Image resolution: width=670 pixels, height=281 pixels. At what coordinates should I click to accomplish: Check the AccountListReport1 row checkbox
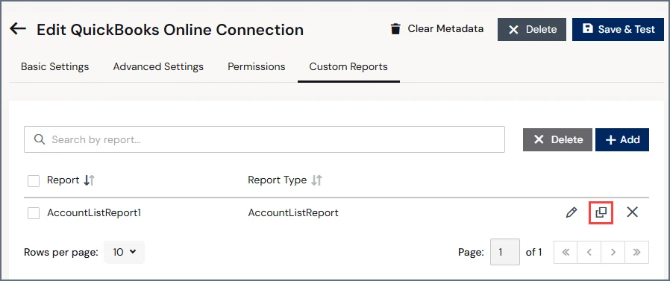(x=34, y=213)
